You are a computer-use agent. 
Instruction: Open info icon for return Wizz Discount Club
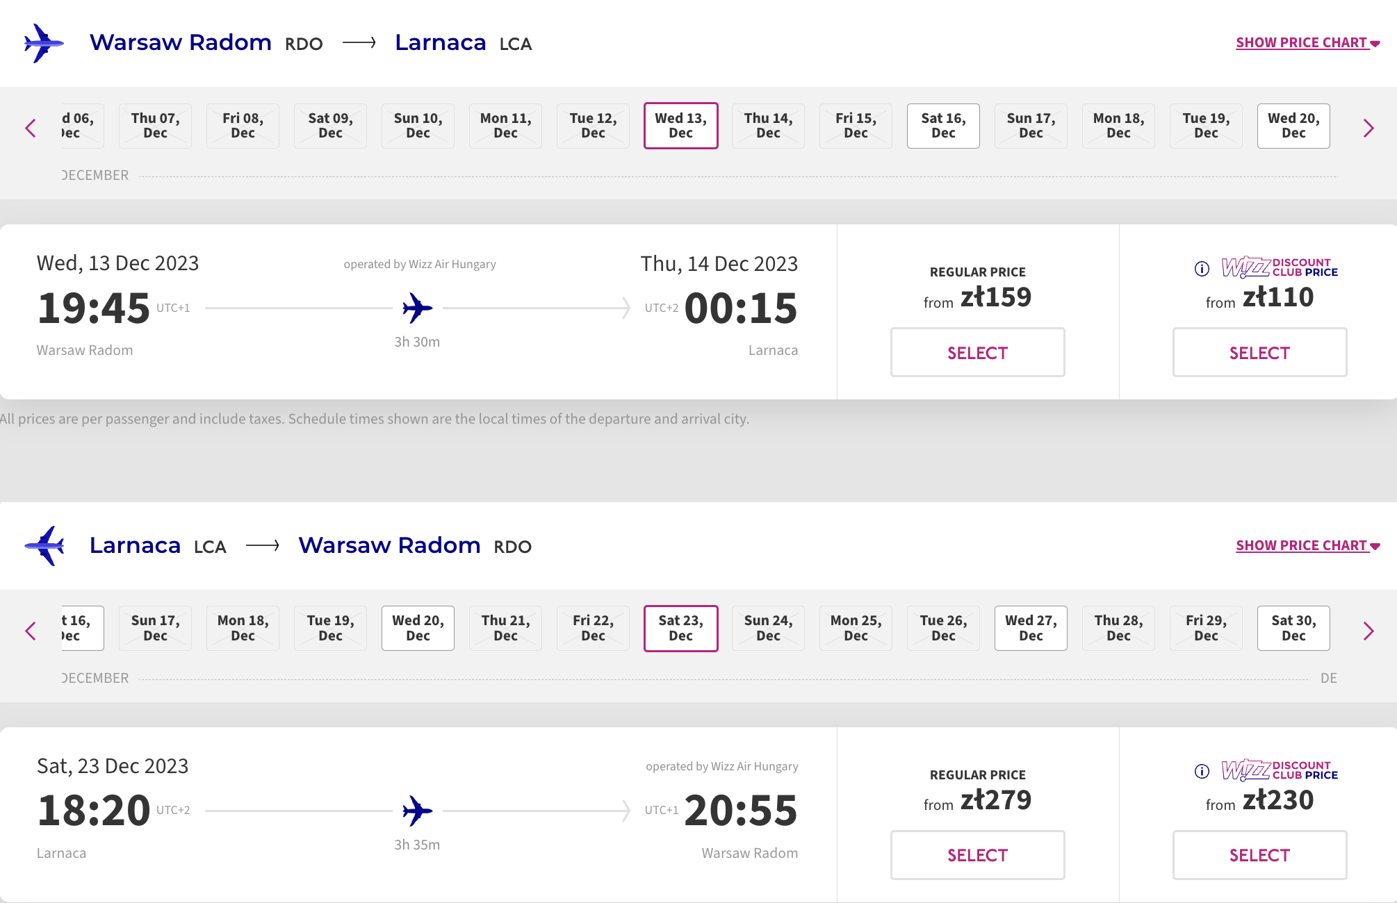pos(1202,771)
